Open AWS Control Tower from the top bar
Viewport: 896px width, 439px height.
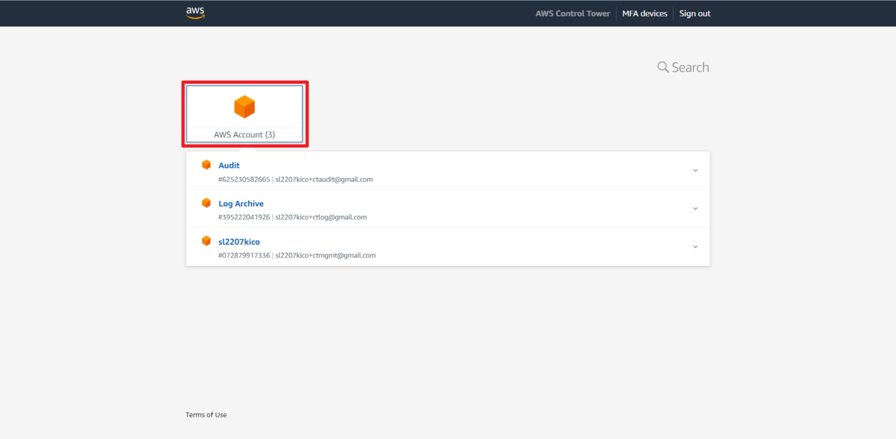coord(572,13)
